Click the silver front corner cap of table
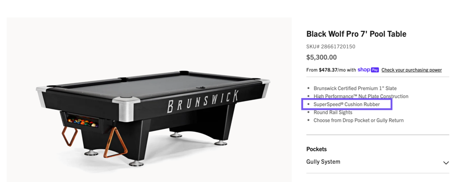 pos(126,109)
